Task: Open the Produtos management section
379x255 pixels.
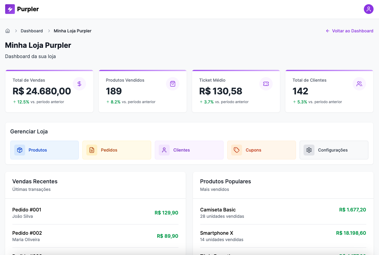Action: click(44, 150)
